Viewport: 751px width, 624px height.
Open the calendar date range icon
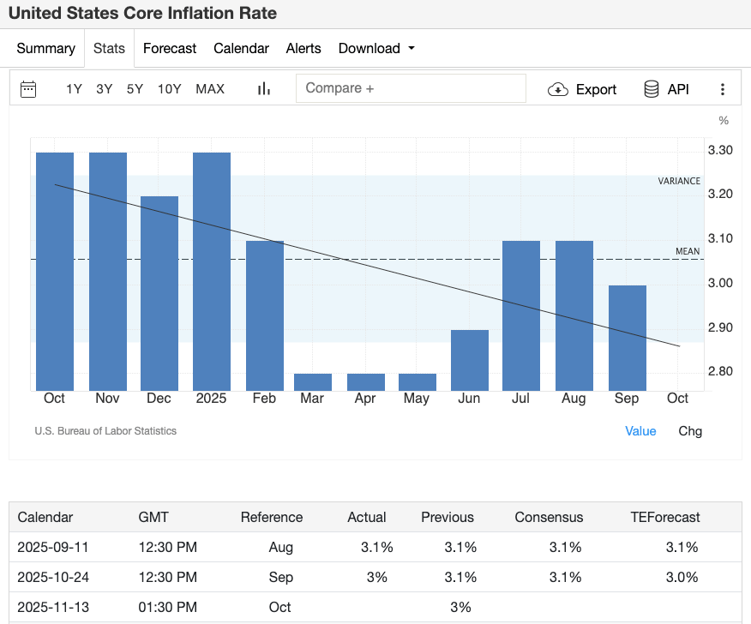(x=28, y=89)
